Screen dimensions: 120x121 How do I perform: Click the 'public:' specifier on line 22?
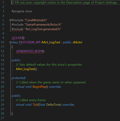[x=16, y=96]
